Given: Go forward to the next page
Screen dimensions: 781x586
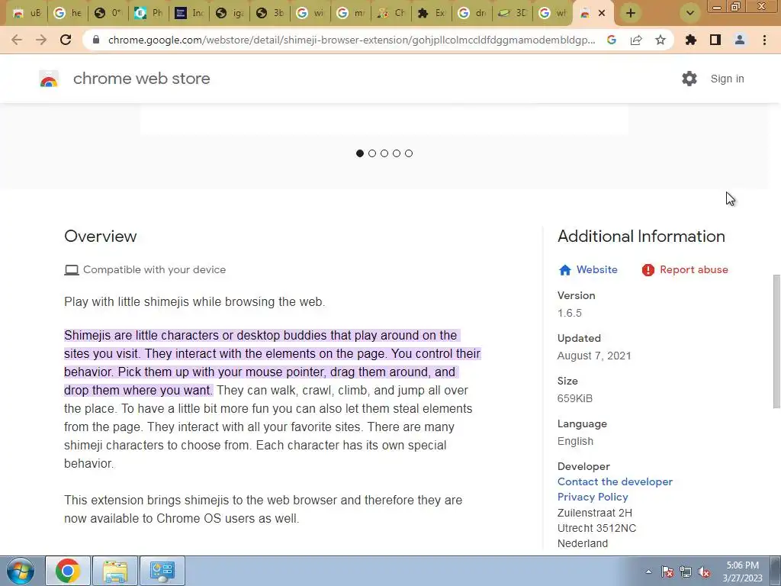Looking at the screenshot, I should pos(41,40).
